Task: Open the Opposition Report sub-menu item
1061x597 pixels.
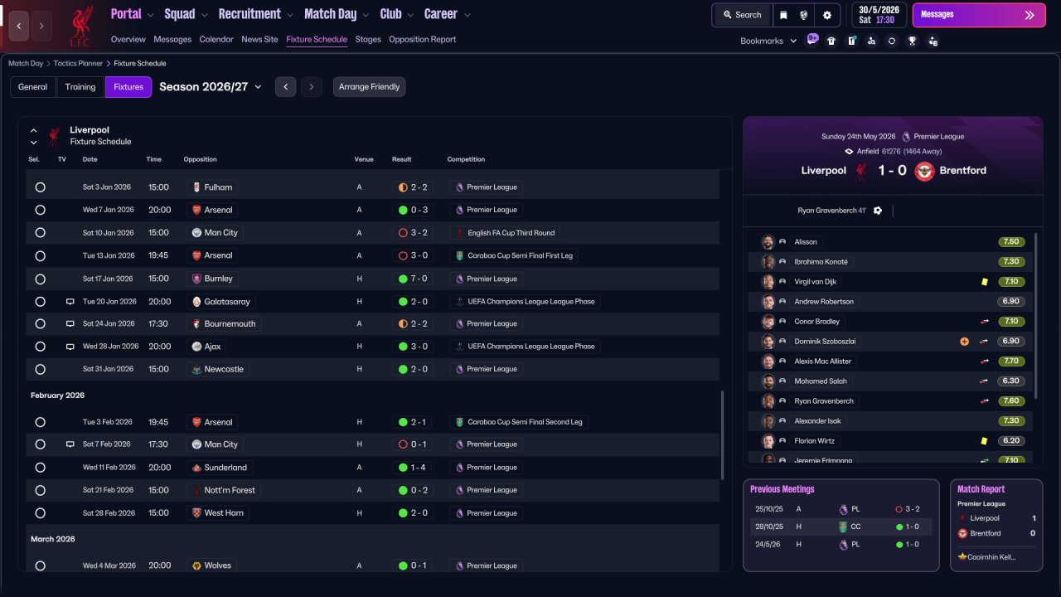Action: coord(422,40)
